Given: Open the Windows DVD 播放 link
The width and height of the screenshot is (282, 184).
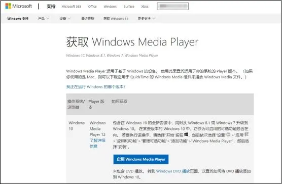Looking at the screenshot, I should pyautogui.click(x=173, y=171).
